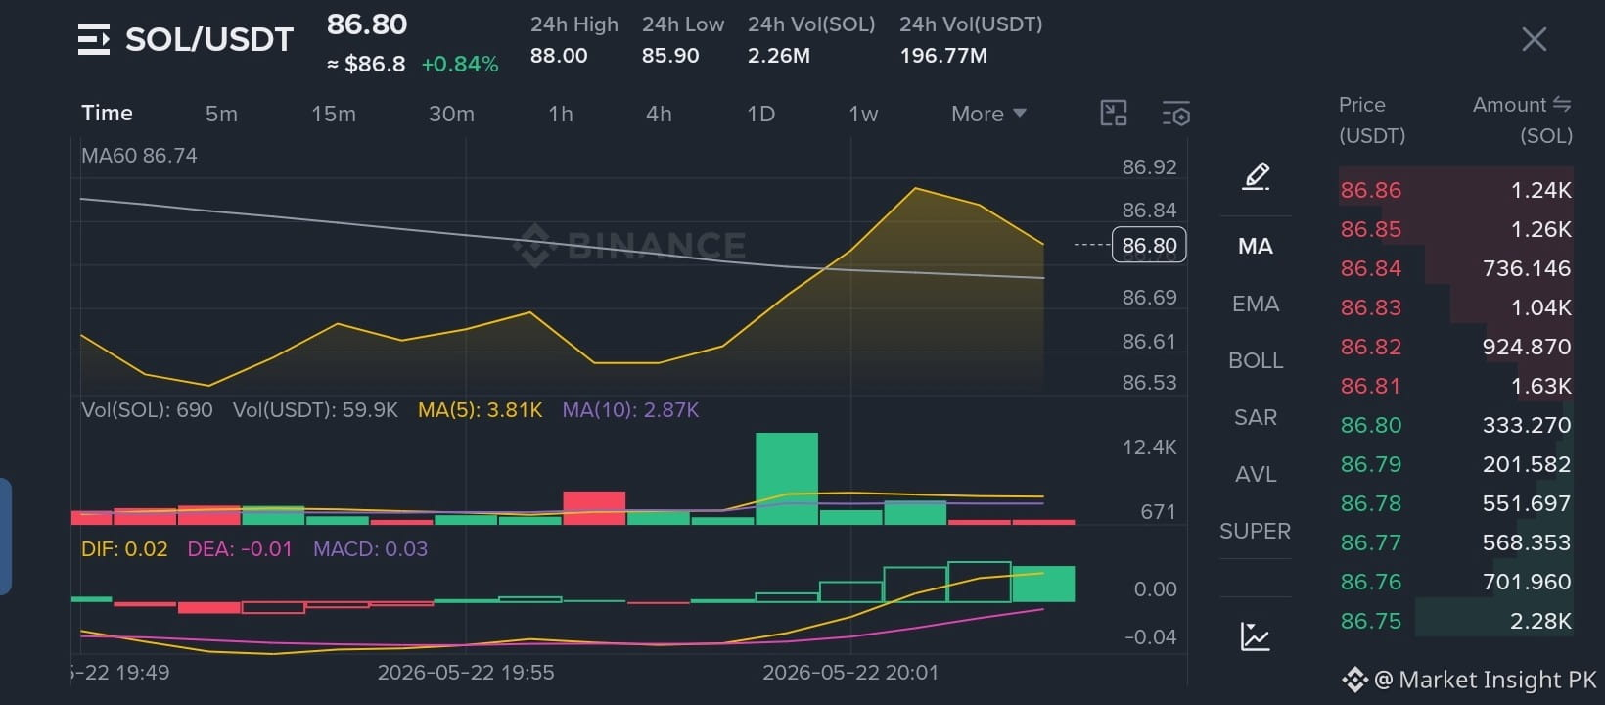Click the 2026-05-22 20:01 time marker

[850, 673]
